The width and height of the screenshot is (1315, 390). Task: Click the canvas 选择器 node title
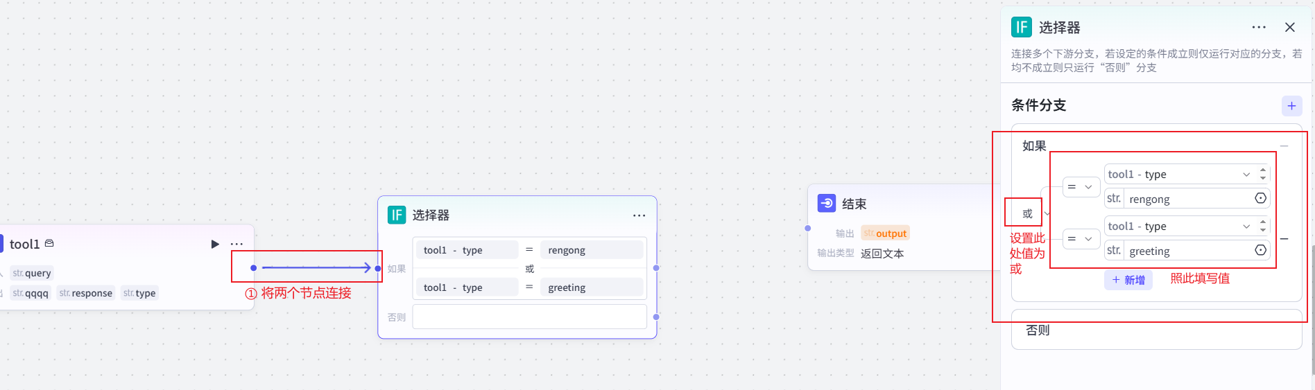point(431,215)
